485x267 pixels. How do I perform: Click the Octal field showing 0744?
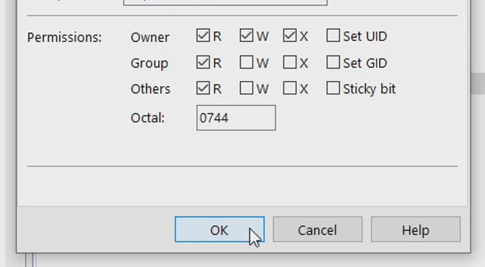pyautogui.click(x=236, y=118)
